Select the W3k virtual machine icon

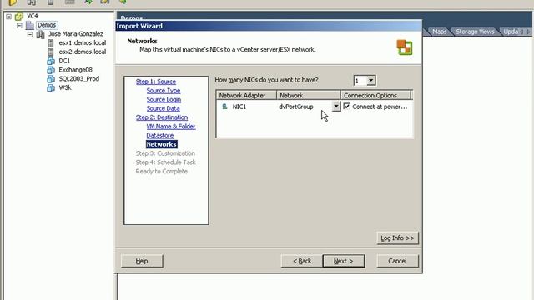51,87
